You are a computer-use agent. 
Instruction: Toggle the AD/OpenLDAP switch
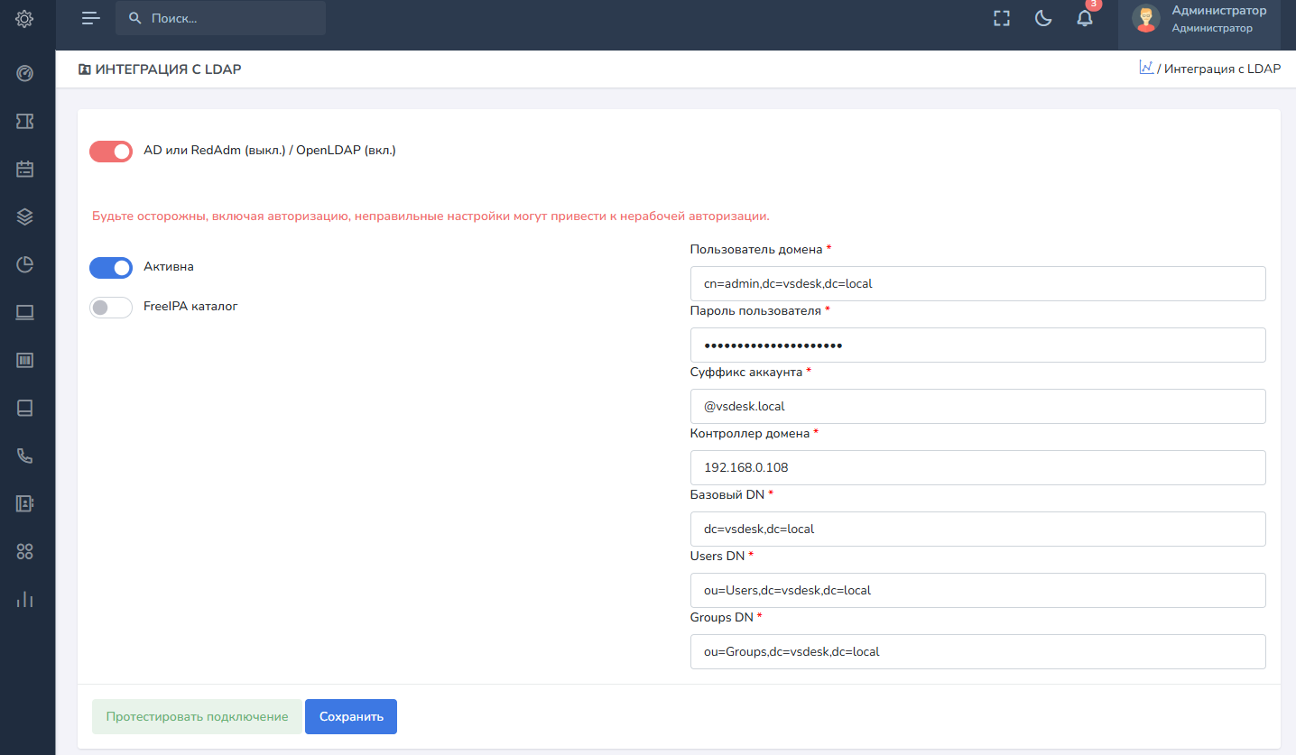pyautogui.click(x=111, y=152)
